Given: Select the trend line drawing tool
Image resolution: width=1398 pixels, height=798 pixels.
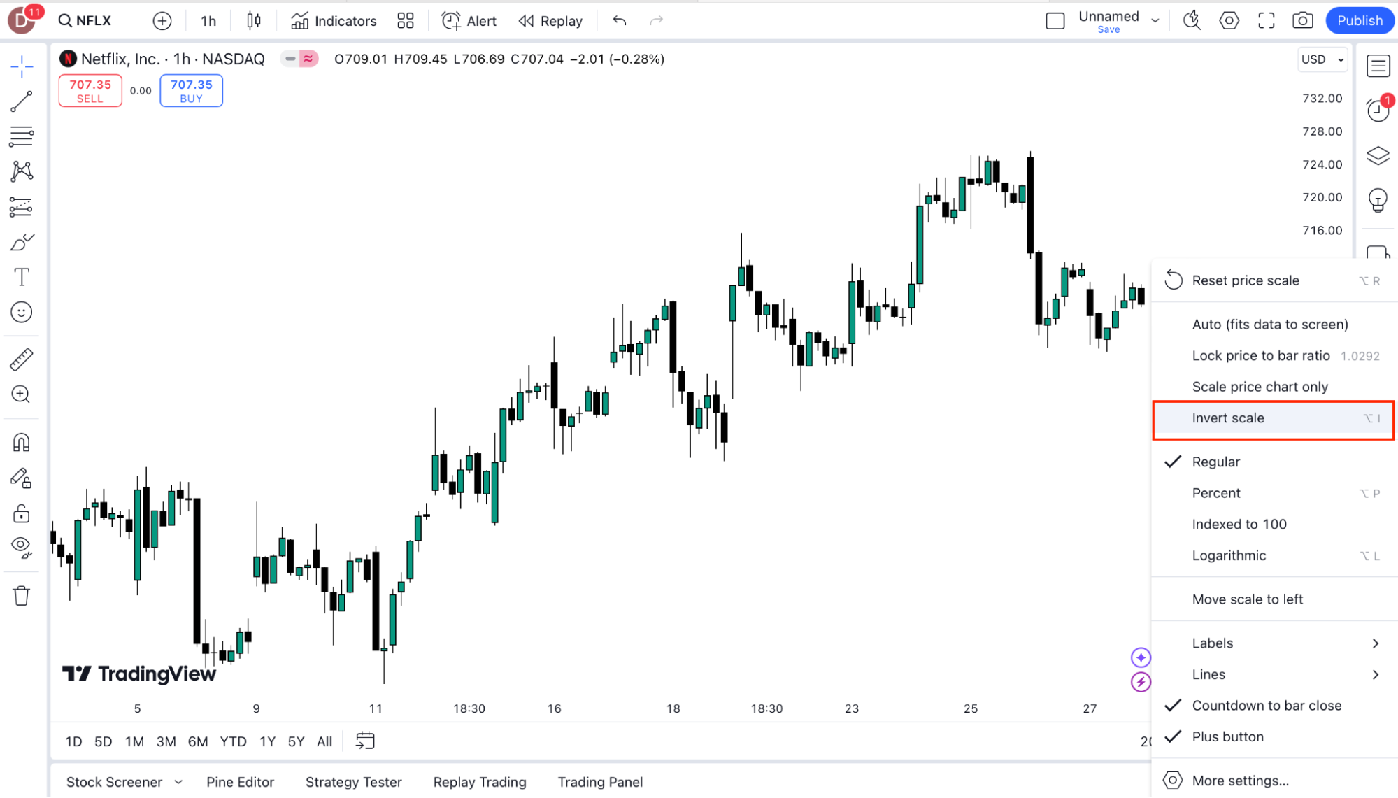Looking at the screenshot, I should pos(21,102).
